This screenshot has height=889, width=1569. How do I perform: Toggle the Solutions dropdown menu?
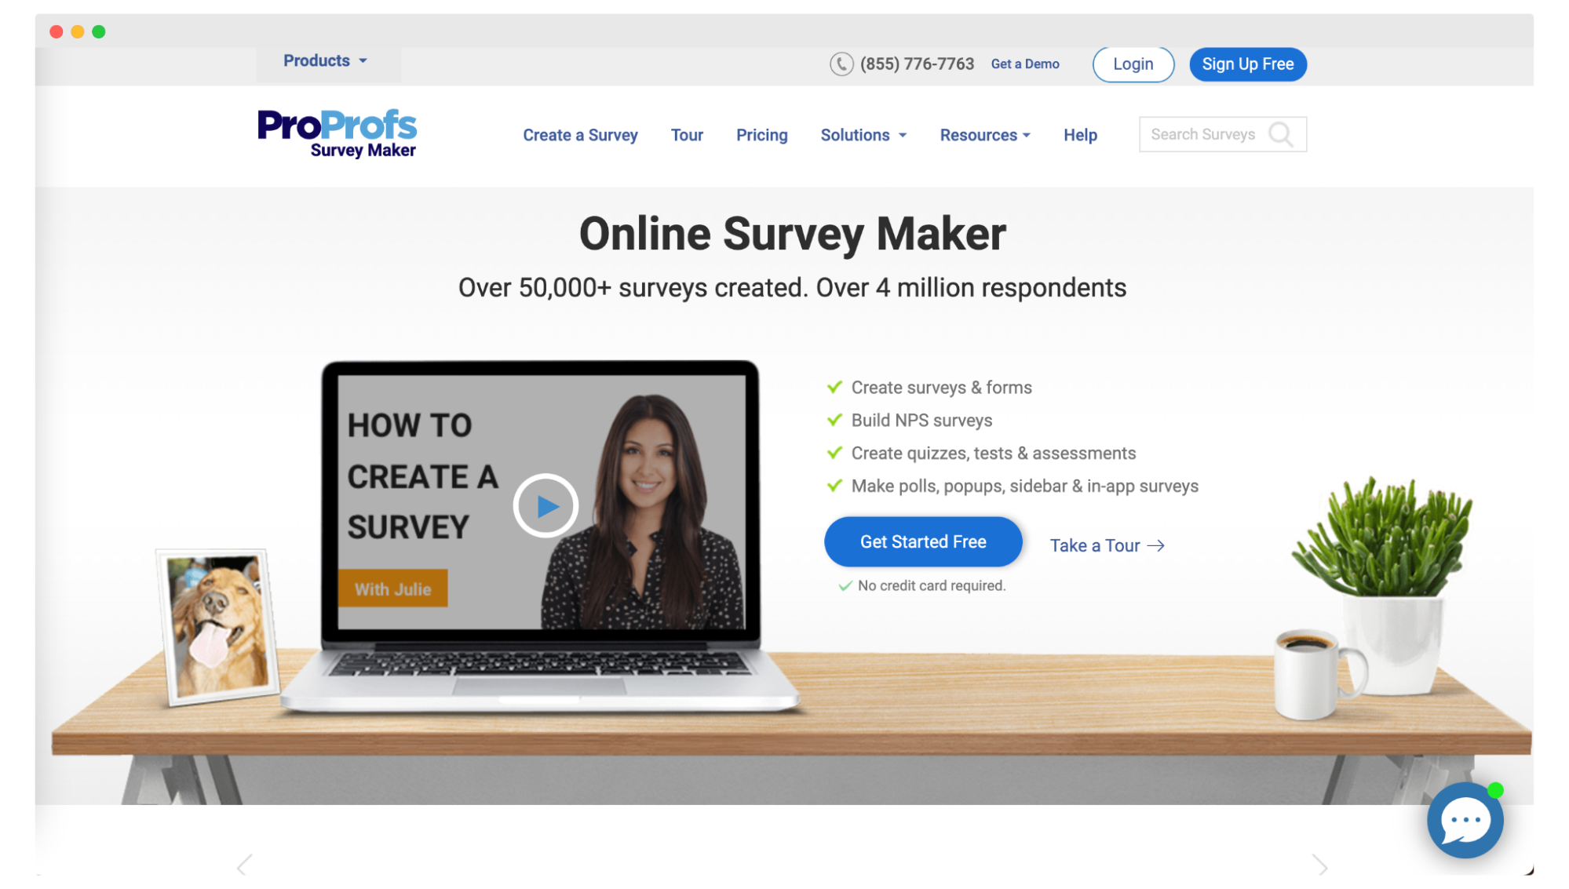(x=860, y=135)
